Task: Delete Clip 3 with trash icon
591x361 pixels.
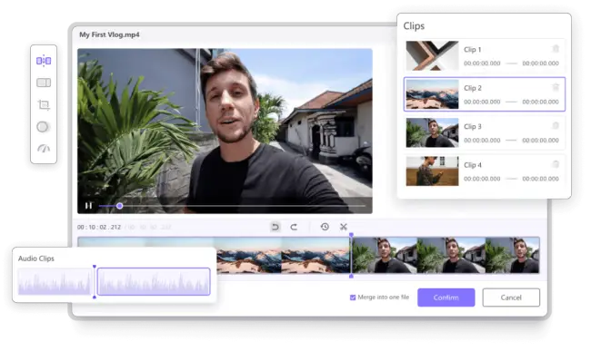Action: (x=556, y=125)
